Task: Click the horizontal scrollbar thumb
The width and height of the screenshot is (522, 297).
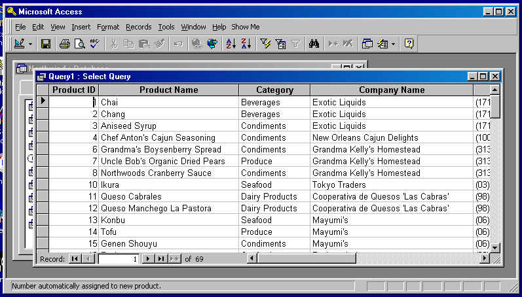Action: (307, 258)
